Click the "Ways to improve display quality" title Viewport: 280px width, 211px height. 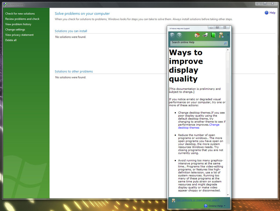coord(186,66)
